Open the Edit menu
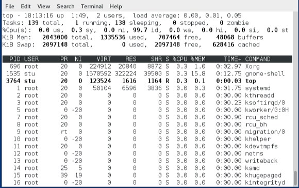Viewport: 299px width, 188px height. (26, 6)
